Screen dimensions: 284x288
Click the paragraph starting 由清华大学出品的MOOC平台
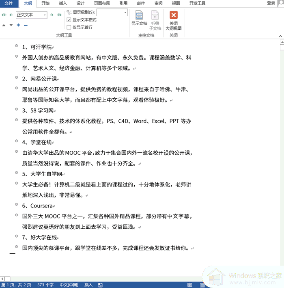107,158
